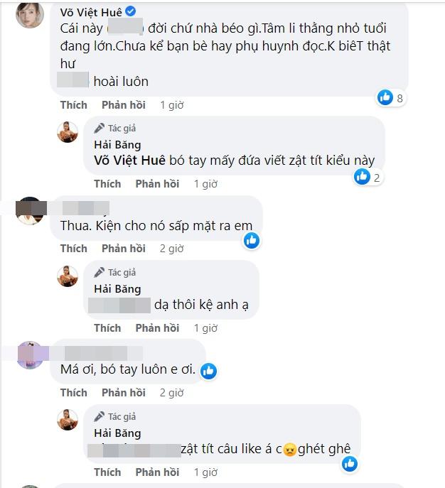Image resolution: width=445 pixels, height=488 pixels.
Task: Click like reaction on 'Thua. Kiện cho nó' comment
Action: click(252, 241)
